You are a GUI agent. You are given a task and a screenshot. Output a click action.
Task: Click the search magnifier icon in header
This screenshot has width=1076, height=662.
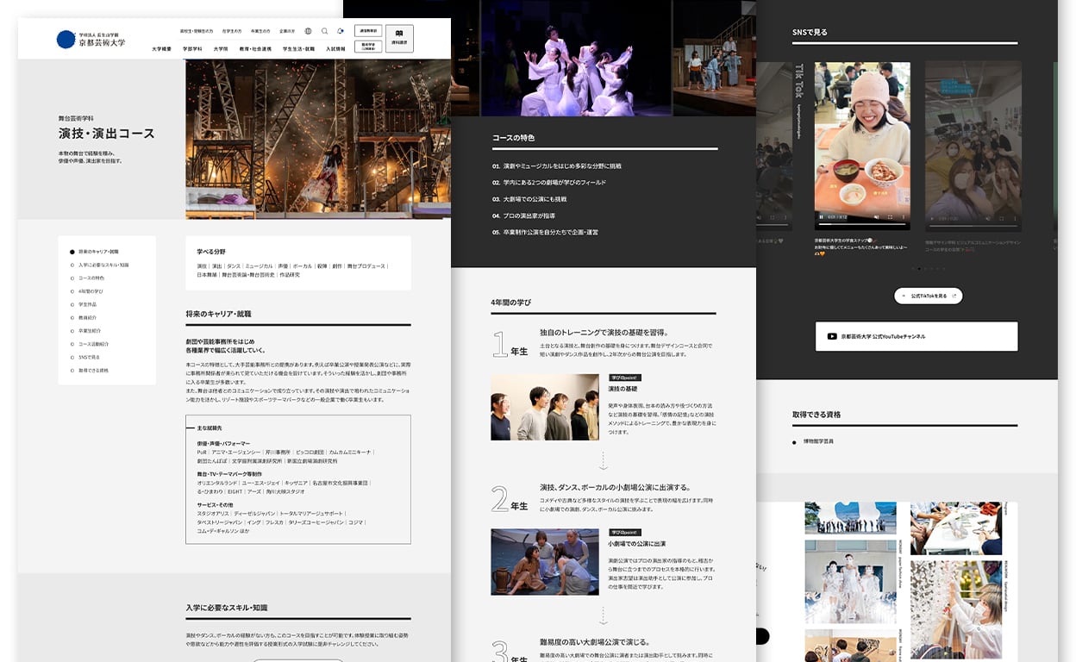324,31
